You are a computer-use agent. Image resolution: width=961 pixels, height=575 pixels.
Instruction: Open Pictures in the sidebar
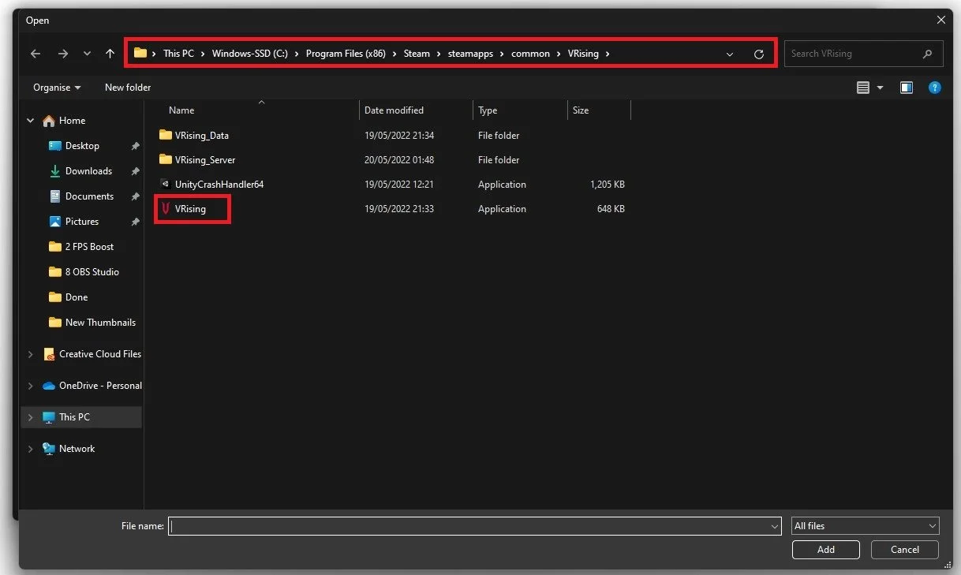coord(82,222)
